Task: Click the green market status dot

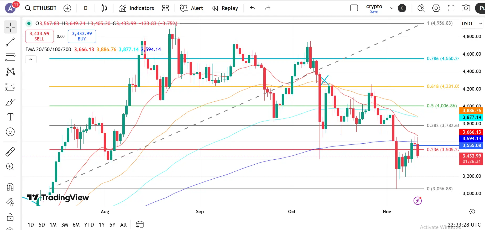Action: pyautogui.click(x=29, y=23)
